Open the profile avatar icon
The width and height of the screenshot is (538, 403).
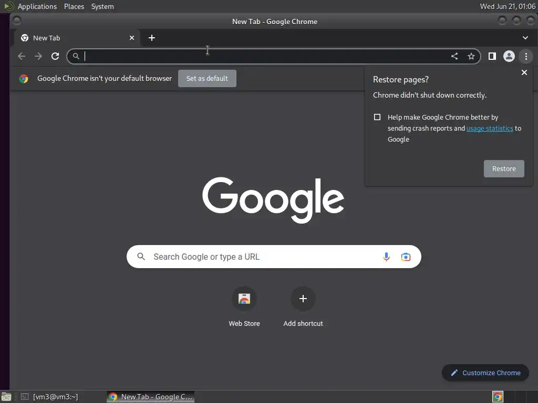pyautogui.click(x=509, y=56)
